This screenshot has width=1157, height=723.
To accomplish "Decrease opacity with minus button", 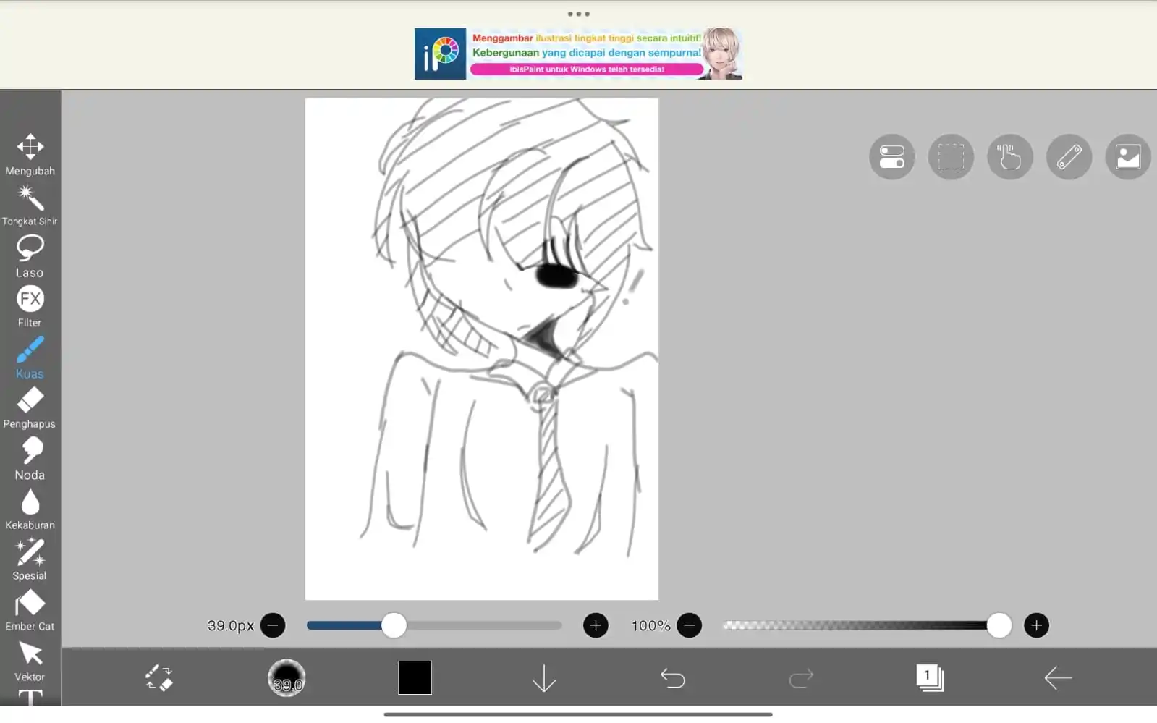I will (x=690, y=625).
